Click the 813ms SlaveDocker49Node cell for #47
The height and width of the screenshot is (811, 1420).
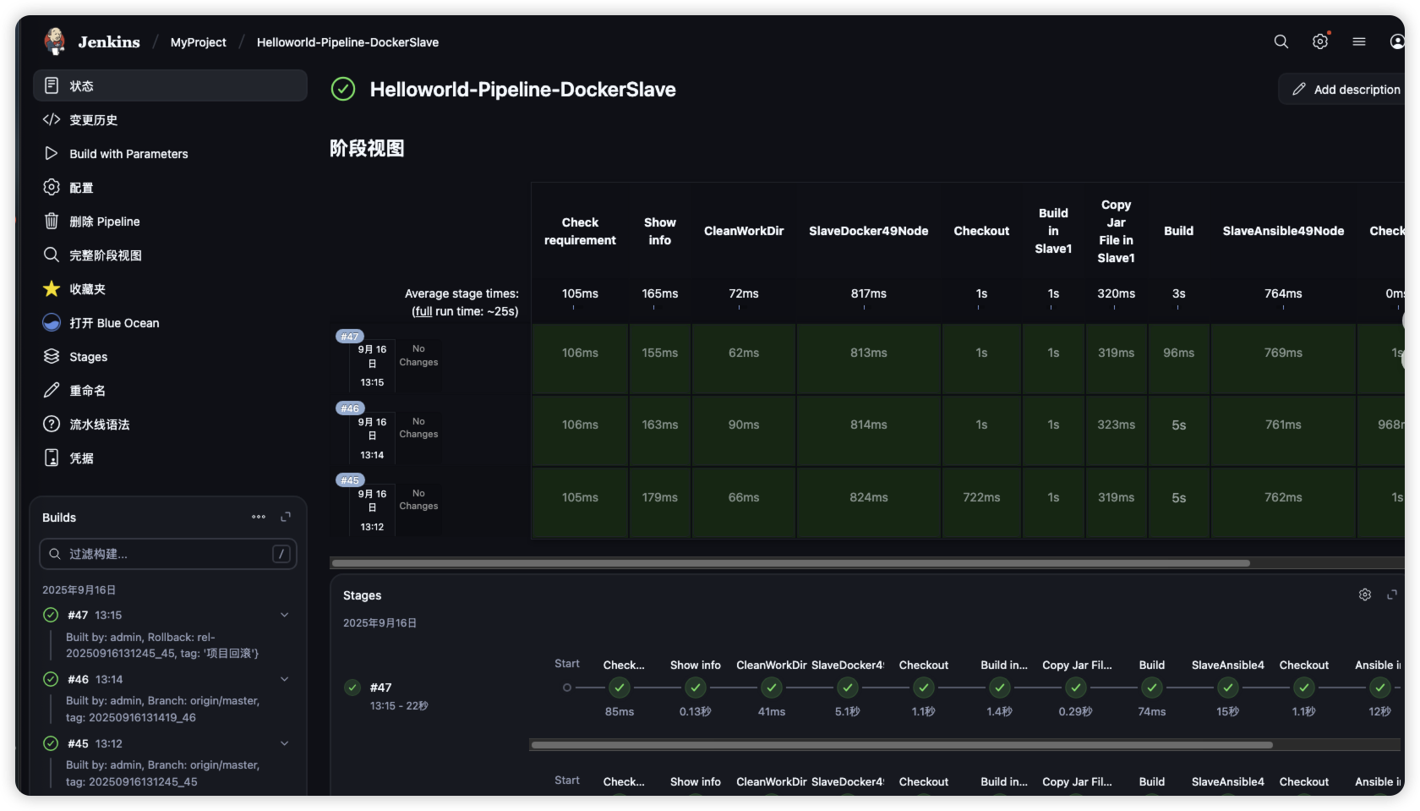pos(869,359)
